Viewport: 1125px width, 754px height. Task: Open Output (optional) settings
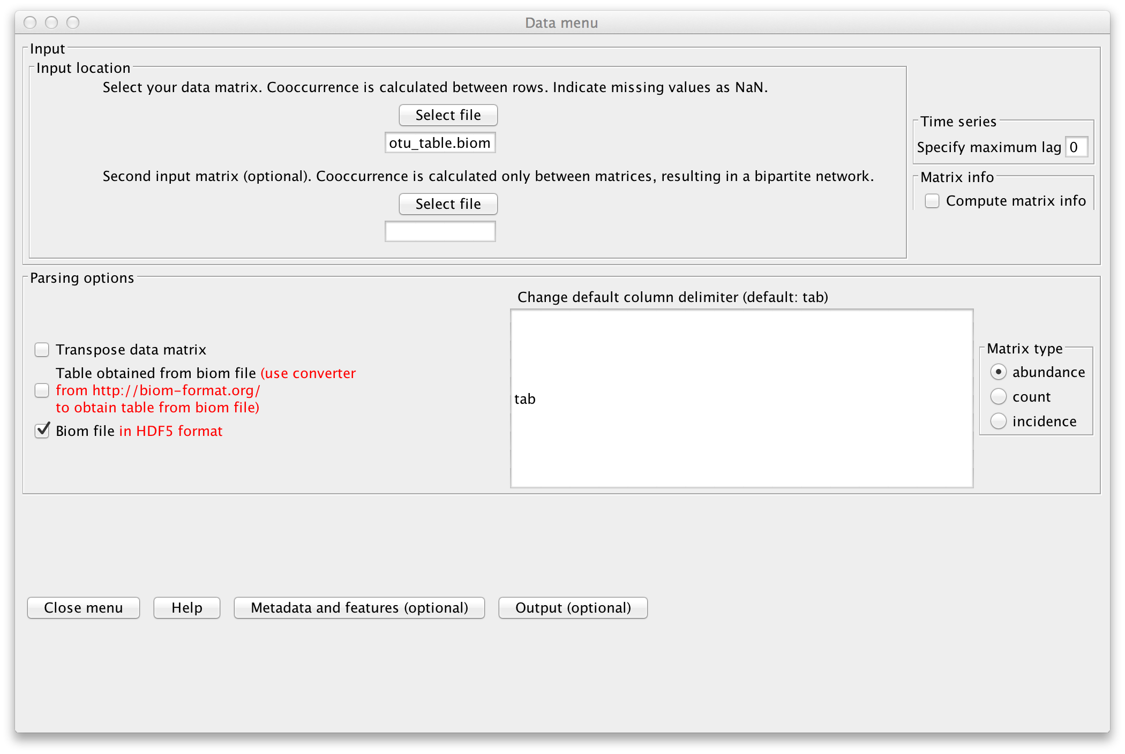tap(573, 608)
